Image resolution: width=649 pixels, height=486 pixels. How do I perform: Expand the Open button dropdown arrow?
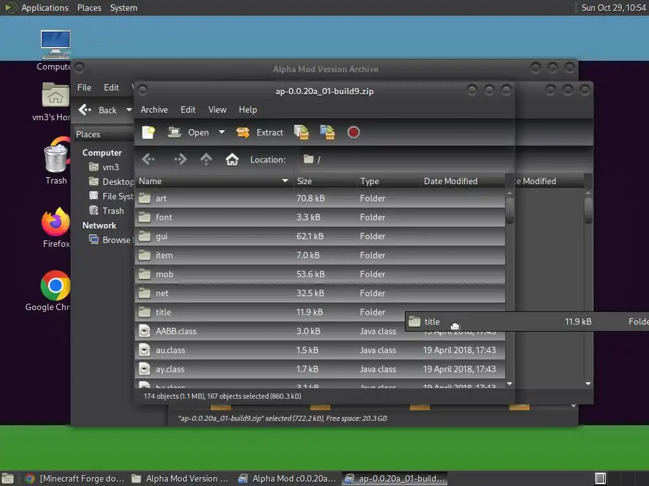click(222, 132)
